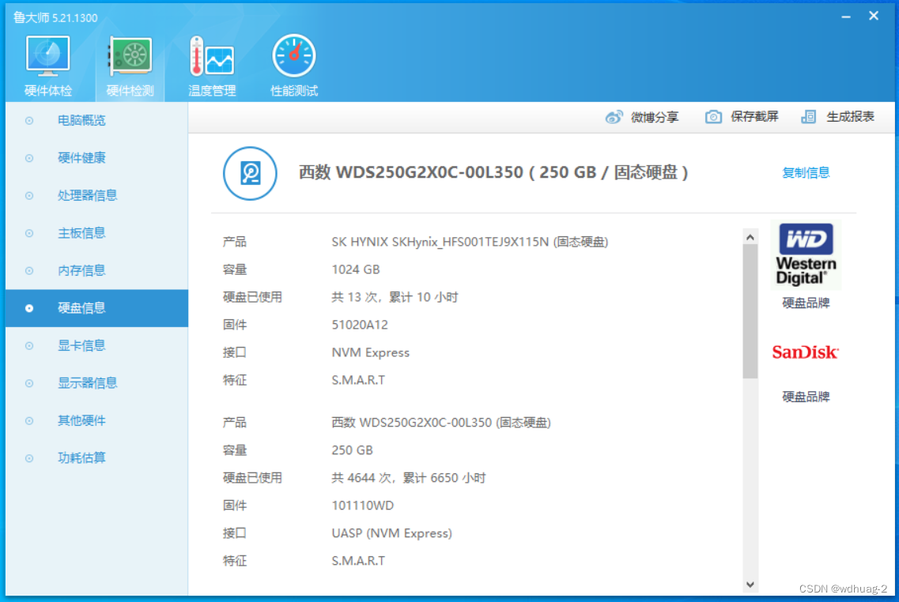Close the 鲁大师 window

coord(873,16)
